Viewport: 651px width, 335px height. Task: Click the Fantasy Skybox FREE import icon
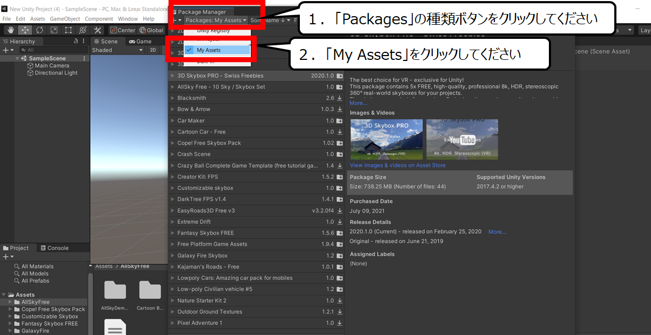click(x=339, y=233)
